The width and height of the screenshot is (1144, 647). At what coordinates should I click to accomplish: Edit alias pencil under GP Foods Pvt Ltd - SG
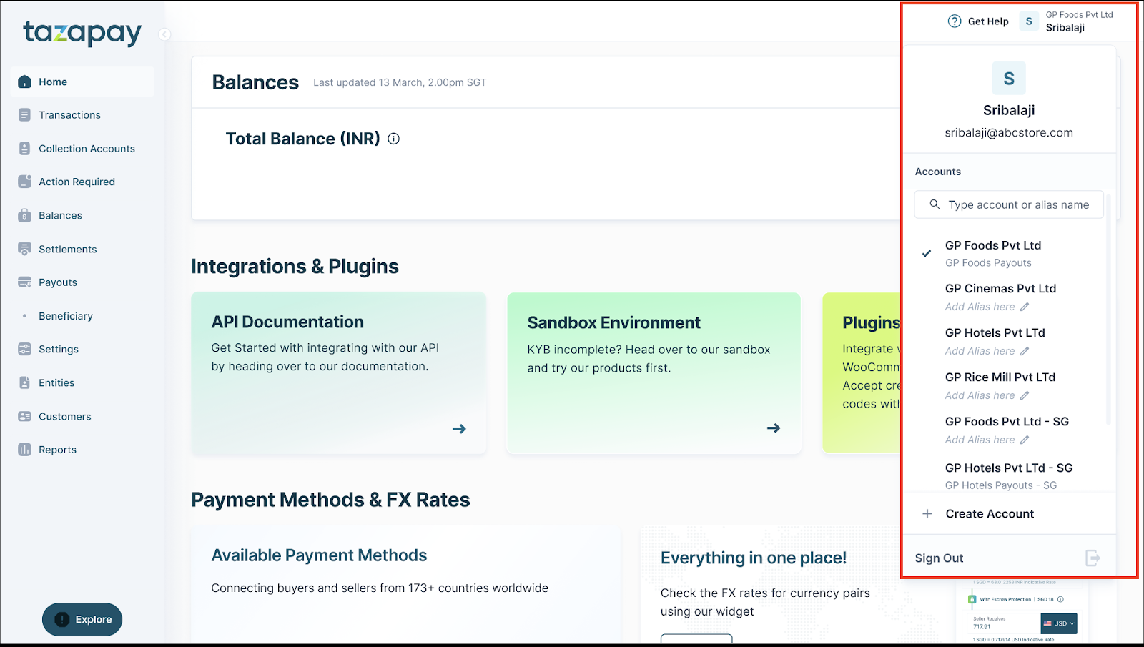[1025, 440]
